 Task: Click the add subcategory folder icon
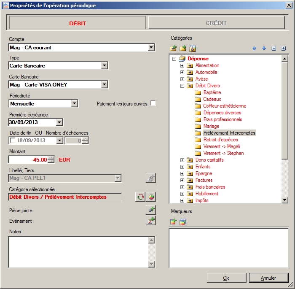pos(182,49)
